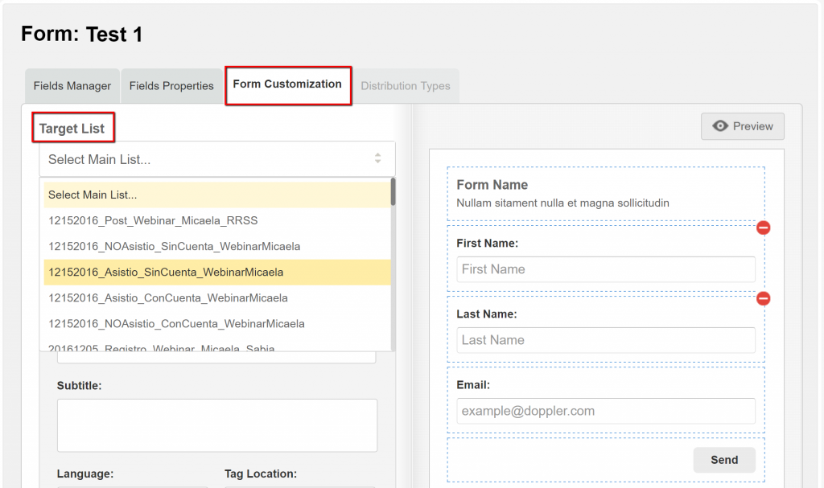Click inside the Subtitle text box
Image resolution: width=824 pixels, height=488 pixels.
coord(217,425)
